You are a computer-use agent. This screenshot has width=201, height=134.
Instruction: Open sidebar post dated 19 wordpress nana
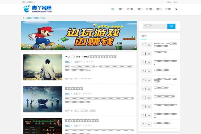click(165, 45)
